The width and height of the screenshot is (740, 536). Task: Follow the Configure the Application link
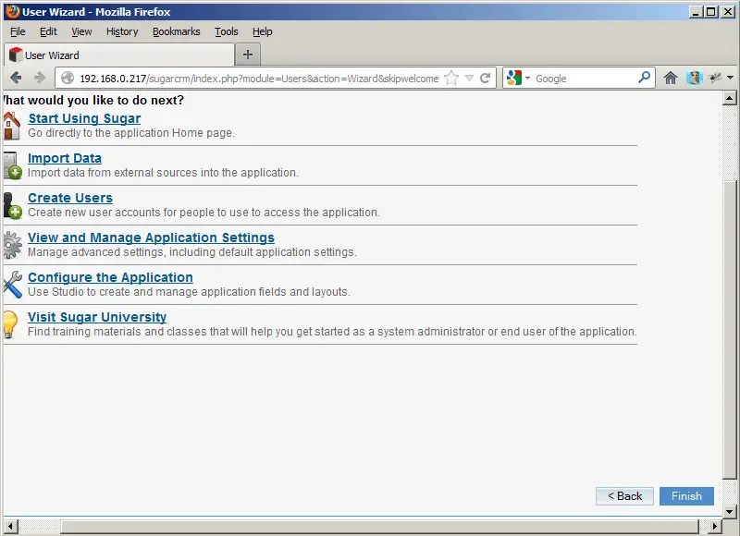tap(110, 277)
